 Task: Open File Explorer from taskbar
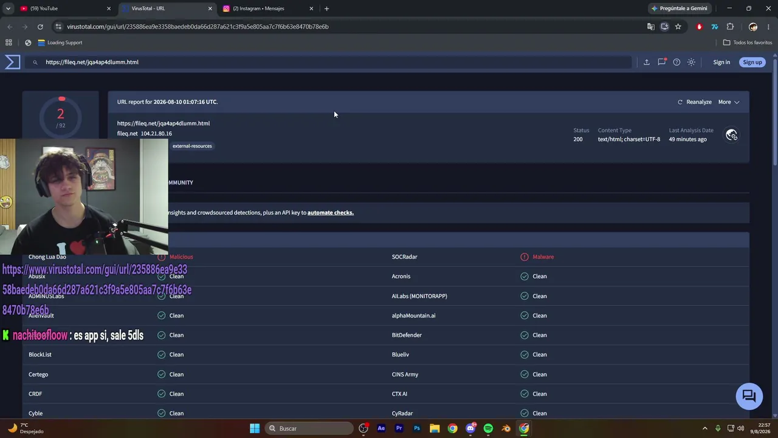point(435,428)
